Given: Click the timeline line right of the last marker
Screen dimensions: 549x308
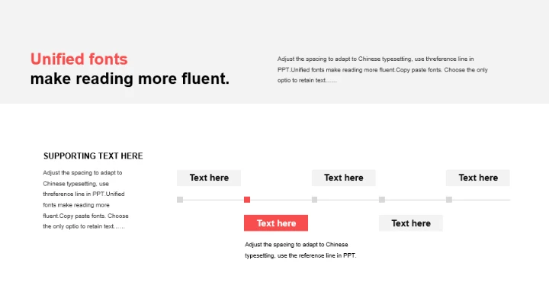Looking at the screenshot, I should click(x=480, y=200).
